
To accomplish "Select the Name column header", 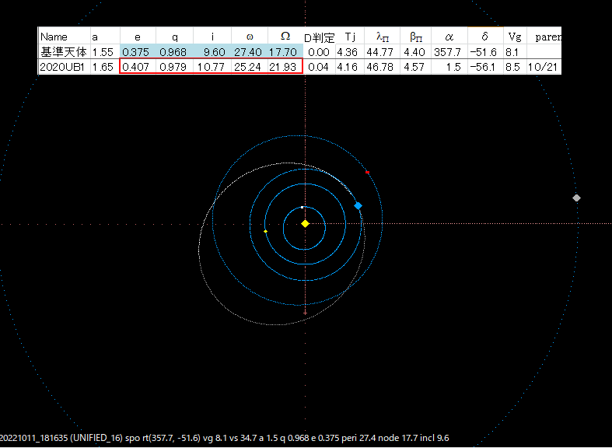I will (x=65, y=37).
